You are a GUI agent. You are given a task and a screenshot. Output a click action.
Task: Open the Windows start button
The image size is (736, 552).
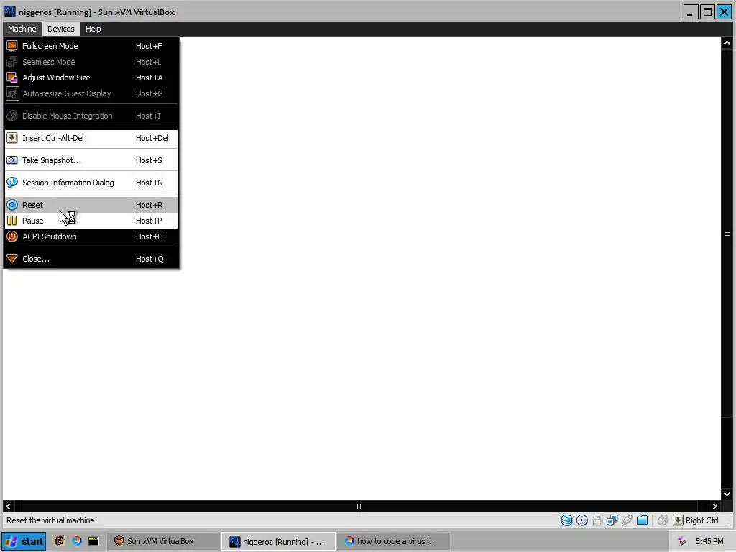[24, 541]
